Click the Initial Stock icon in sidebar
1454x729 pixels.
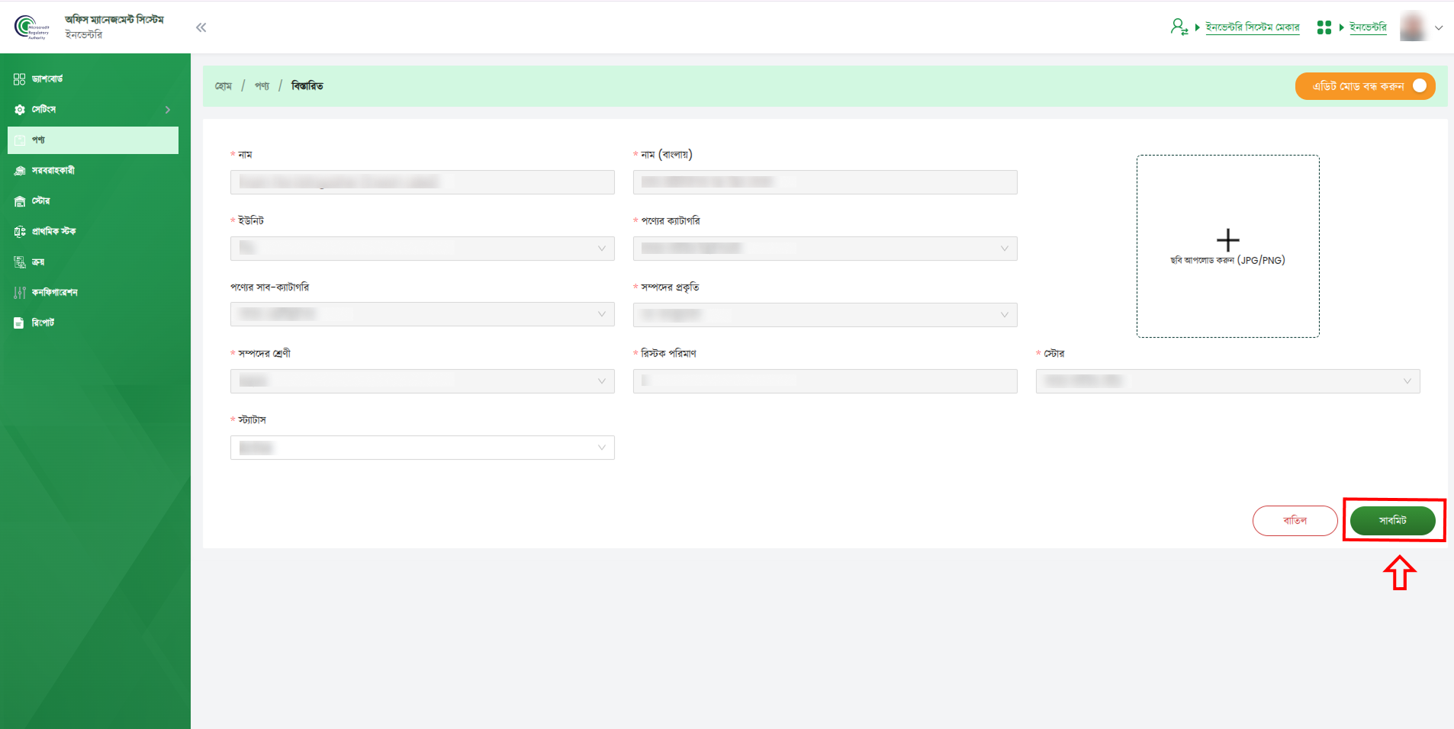pyautogui.click(x=20, y=232)
